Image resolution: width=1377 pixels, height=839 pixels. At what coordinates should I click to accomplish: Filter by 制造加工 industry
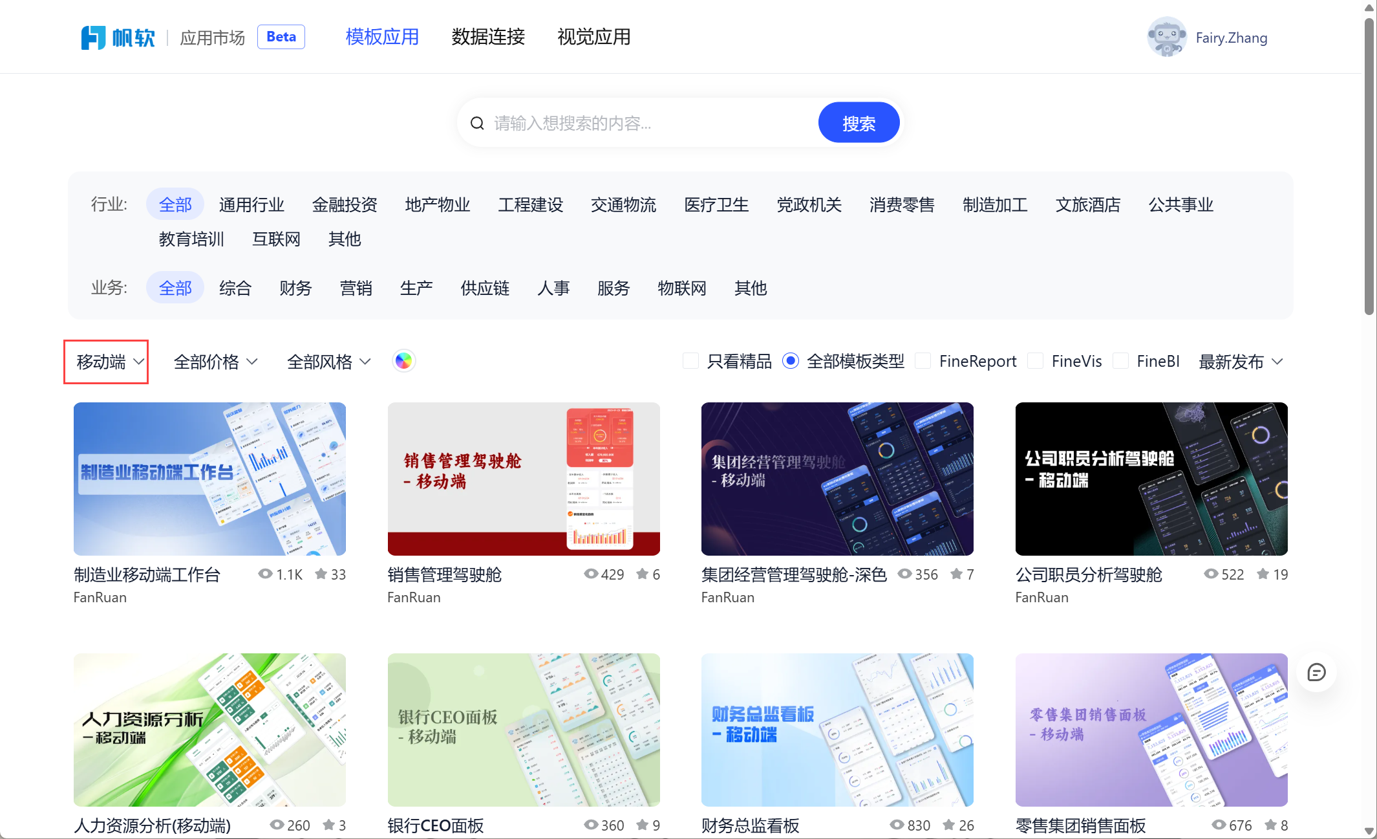pyautogui.click(x=995, y=204)
